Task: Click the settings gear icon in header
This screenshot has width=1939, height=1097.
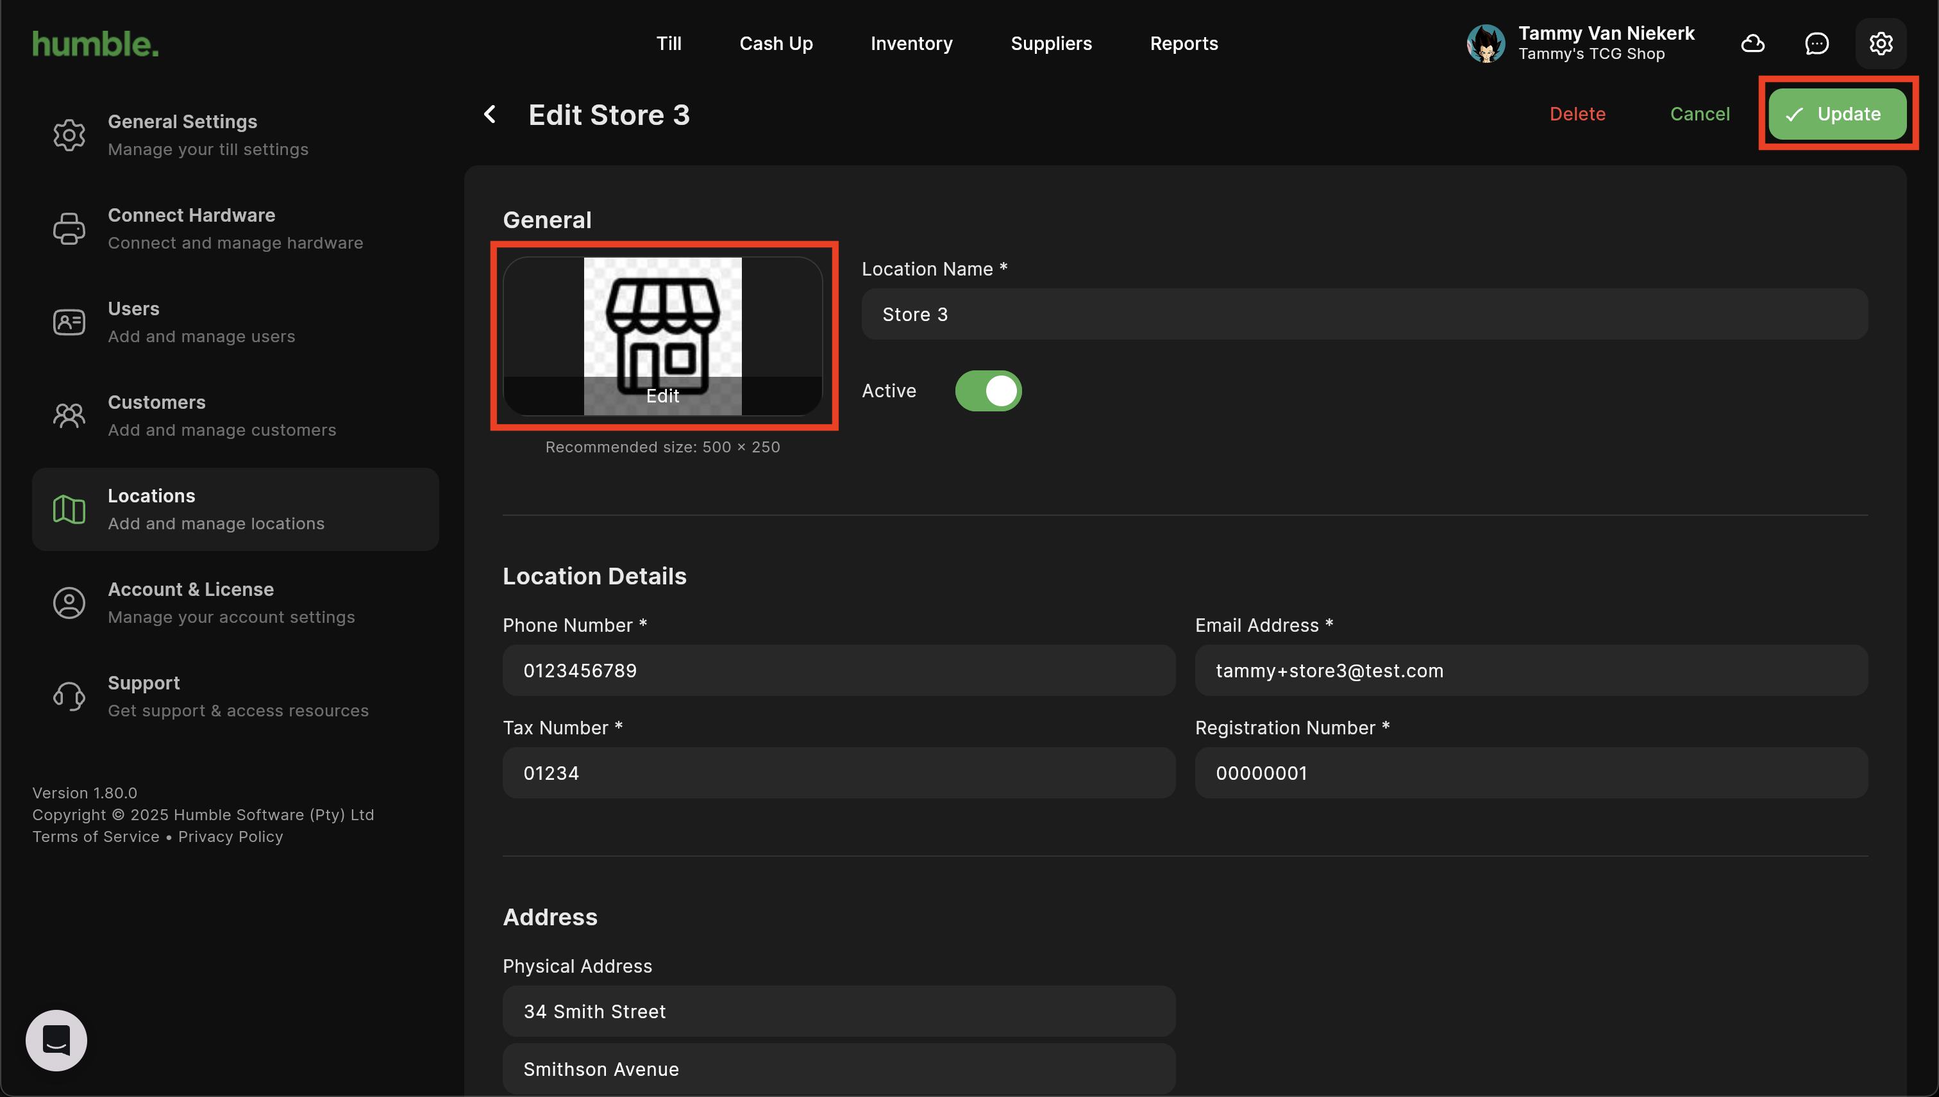Action: 1881,44
